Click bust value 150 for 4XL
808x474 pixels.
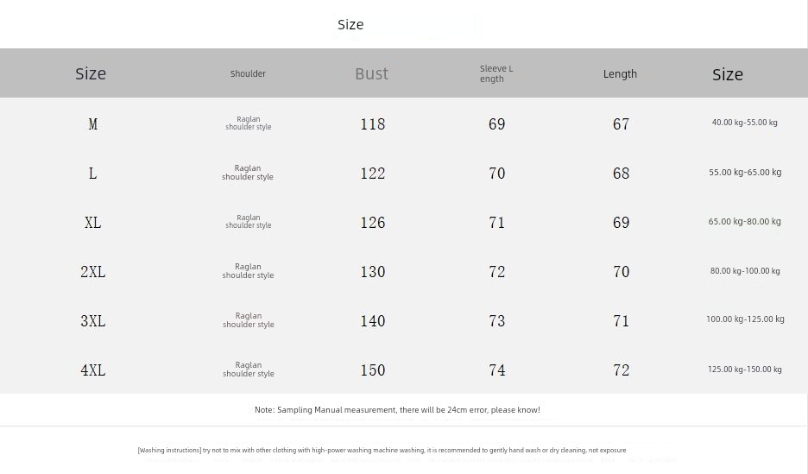pyautogui.click(x=373, y=370)
